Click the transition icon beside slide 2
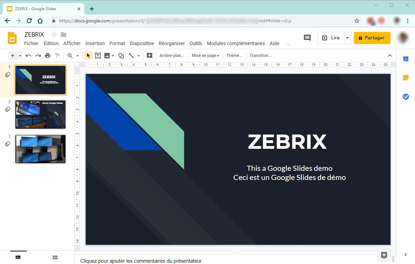 [7, 109]
